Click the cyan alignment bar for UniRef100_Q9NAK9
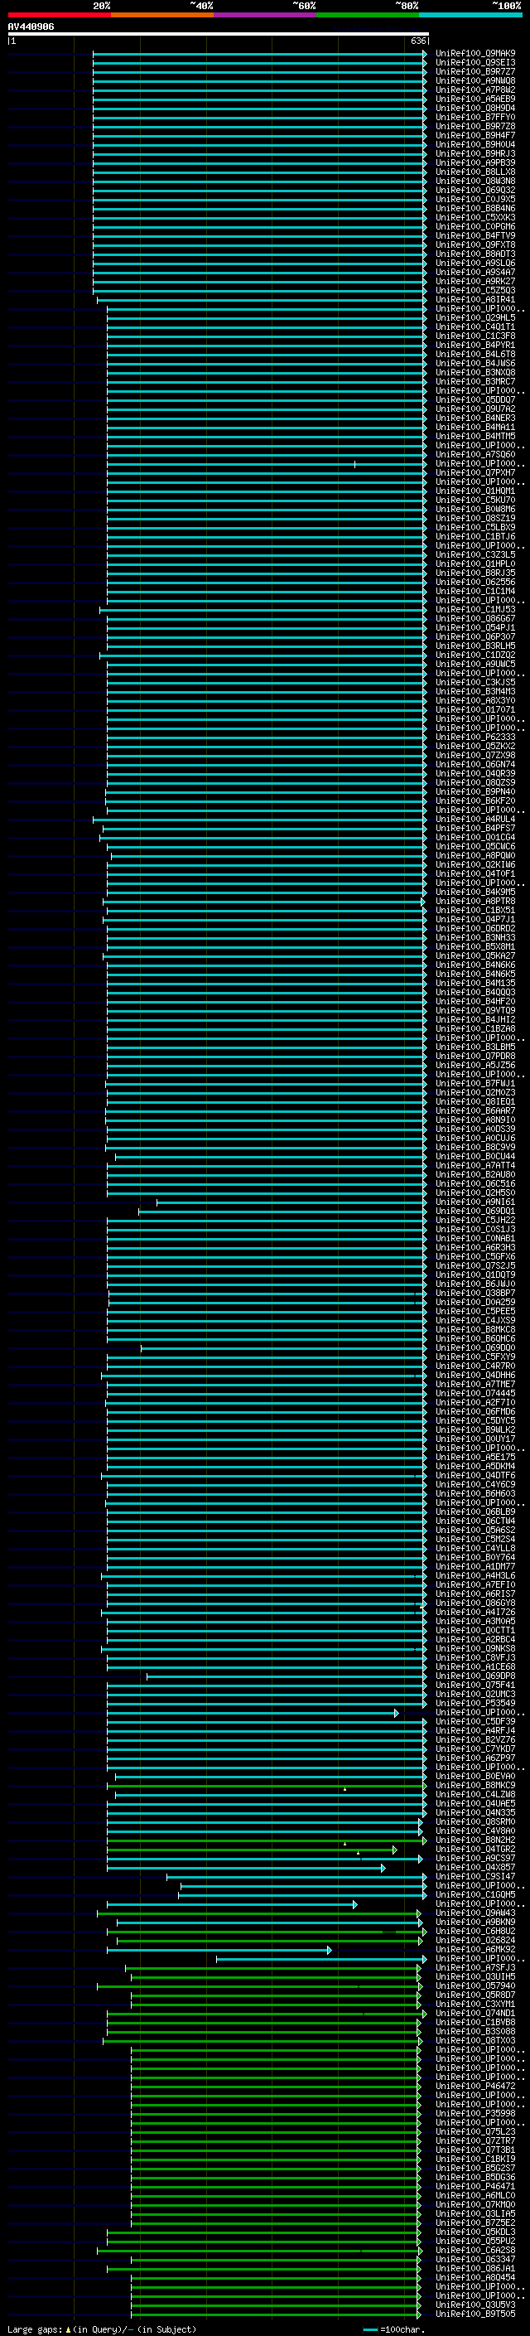 click(259, 54)
